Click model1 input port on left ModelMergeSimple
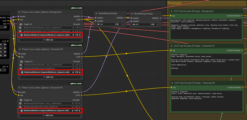 click(x=95, y=18)
